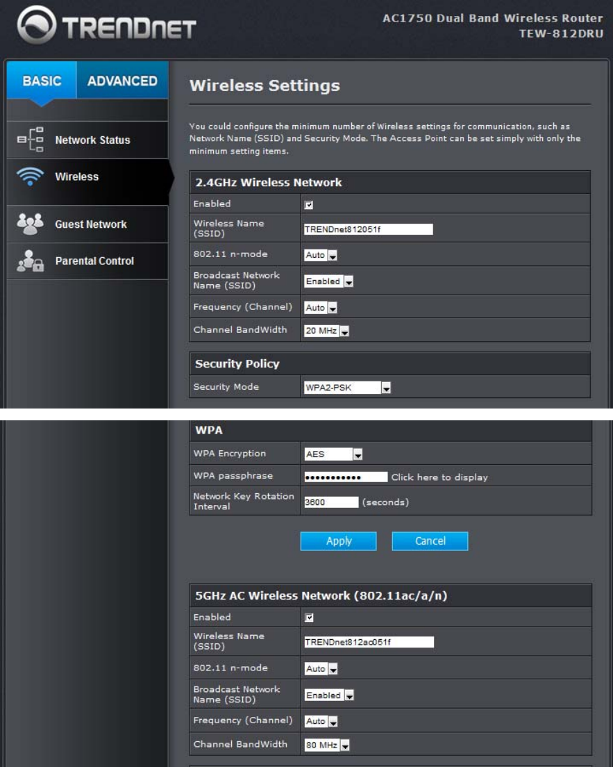Click the TRENDnet812051f SSID field
613x767 pixels.
click(x=369, y=229)
